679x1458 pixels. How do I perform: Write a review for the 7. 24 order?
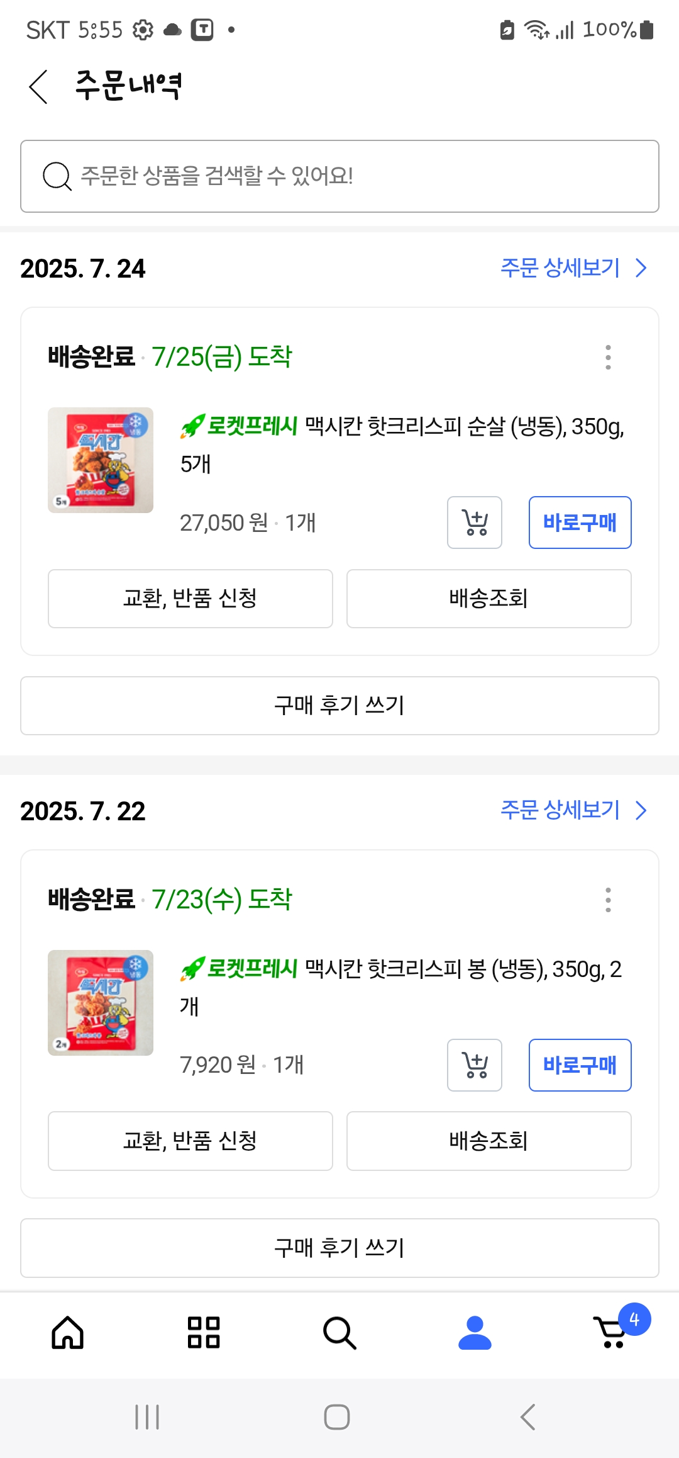339,706
